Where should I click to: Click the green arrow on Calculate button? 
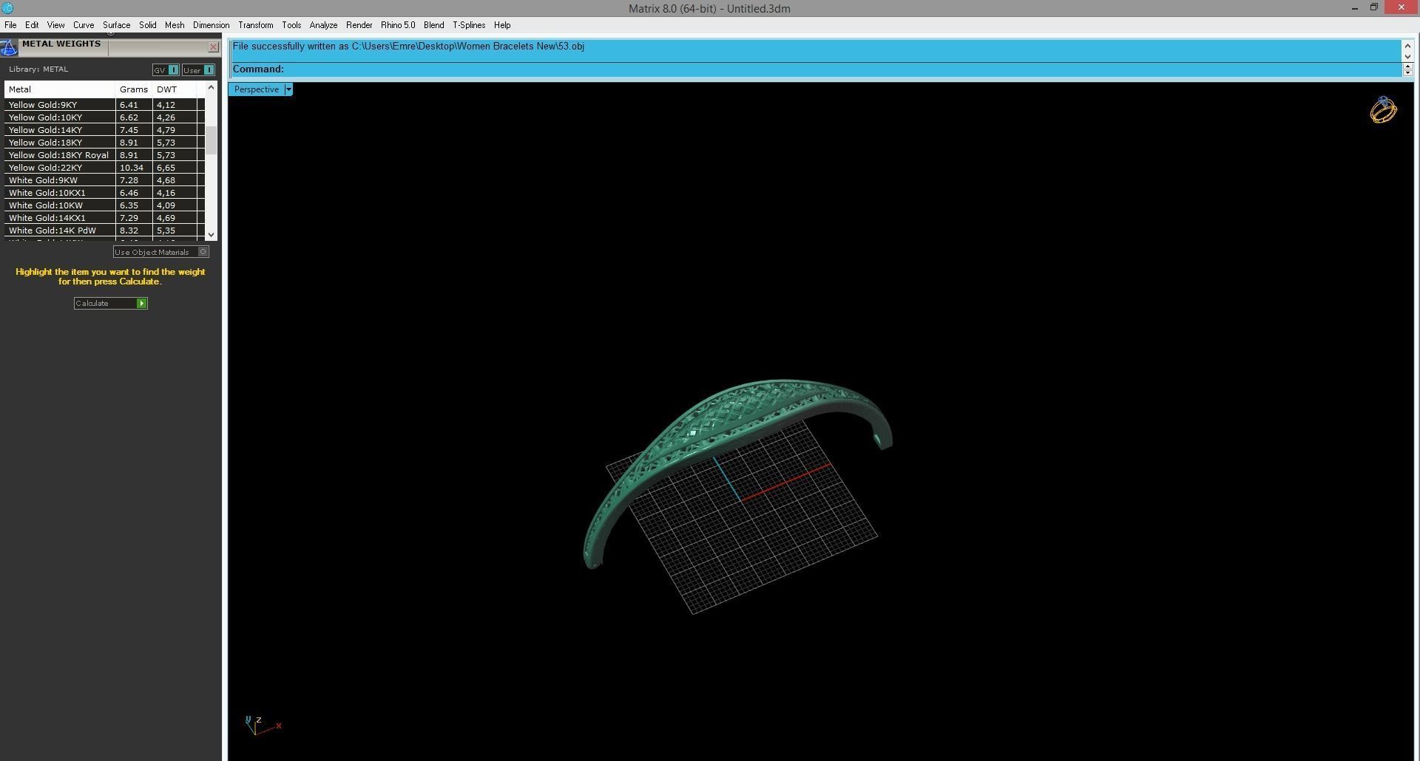tap(141, 303)
